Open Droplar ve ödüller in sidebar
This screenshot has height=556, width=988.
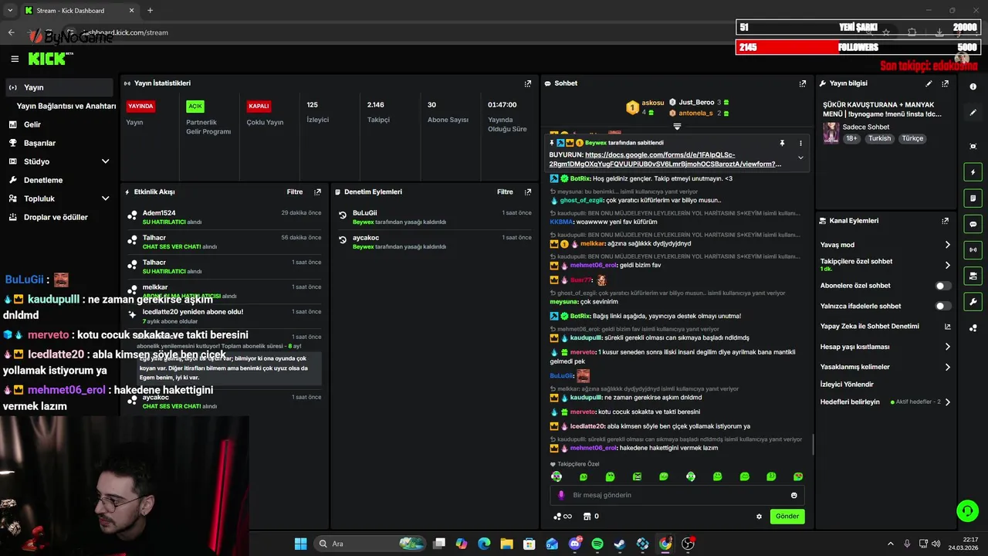pyautogui.click(x=59, y=217)
